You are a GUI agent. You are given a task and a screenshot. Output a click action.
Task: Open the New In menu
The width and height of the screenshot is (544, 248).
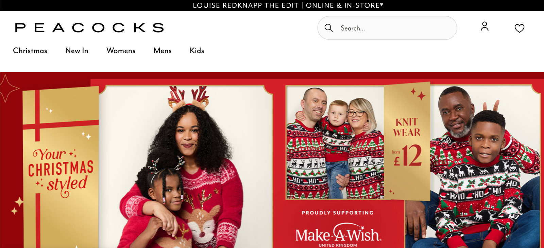pos(77,51)
